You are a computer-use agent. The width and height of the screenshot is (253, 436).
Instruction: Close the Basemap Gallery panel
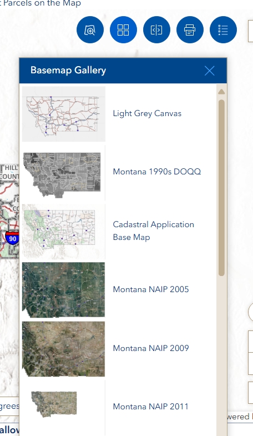coord(209,71)
